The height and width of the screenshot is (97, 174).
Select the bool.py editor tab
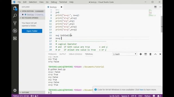click(x=53, y=7)
